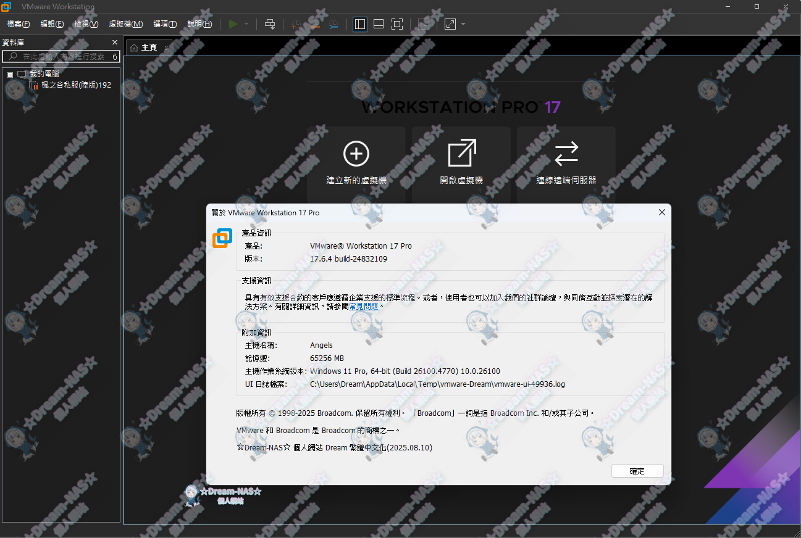Click the send Ctrl+Alt+Del toolbar icon

(270, 24)
